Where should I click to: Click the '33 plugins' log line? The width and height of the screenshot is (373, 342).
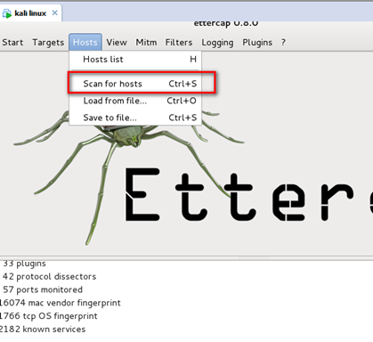[x=24, y=264]
